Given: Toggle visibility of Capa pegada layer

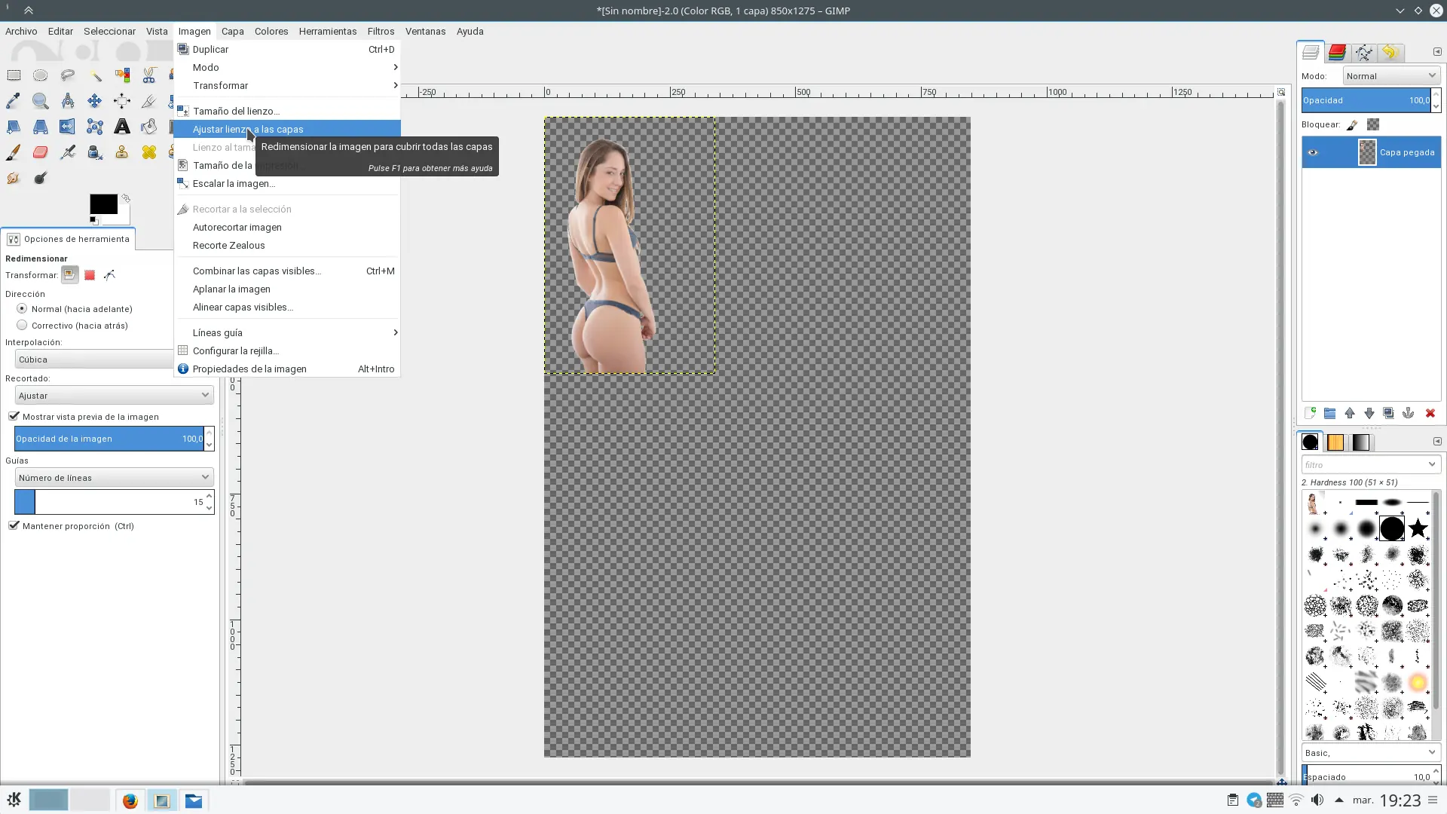Looking at the screenshot, I should (x=1313, y=152).
